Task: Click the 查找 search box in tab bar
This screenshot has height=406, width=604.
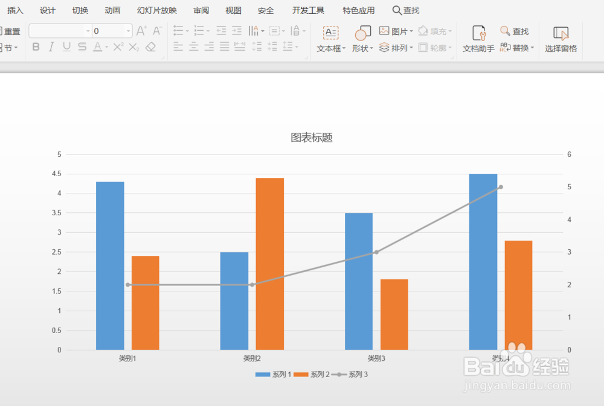Action: point(406,10)
